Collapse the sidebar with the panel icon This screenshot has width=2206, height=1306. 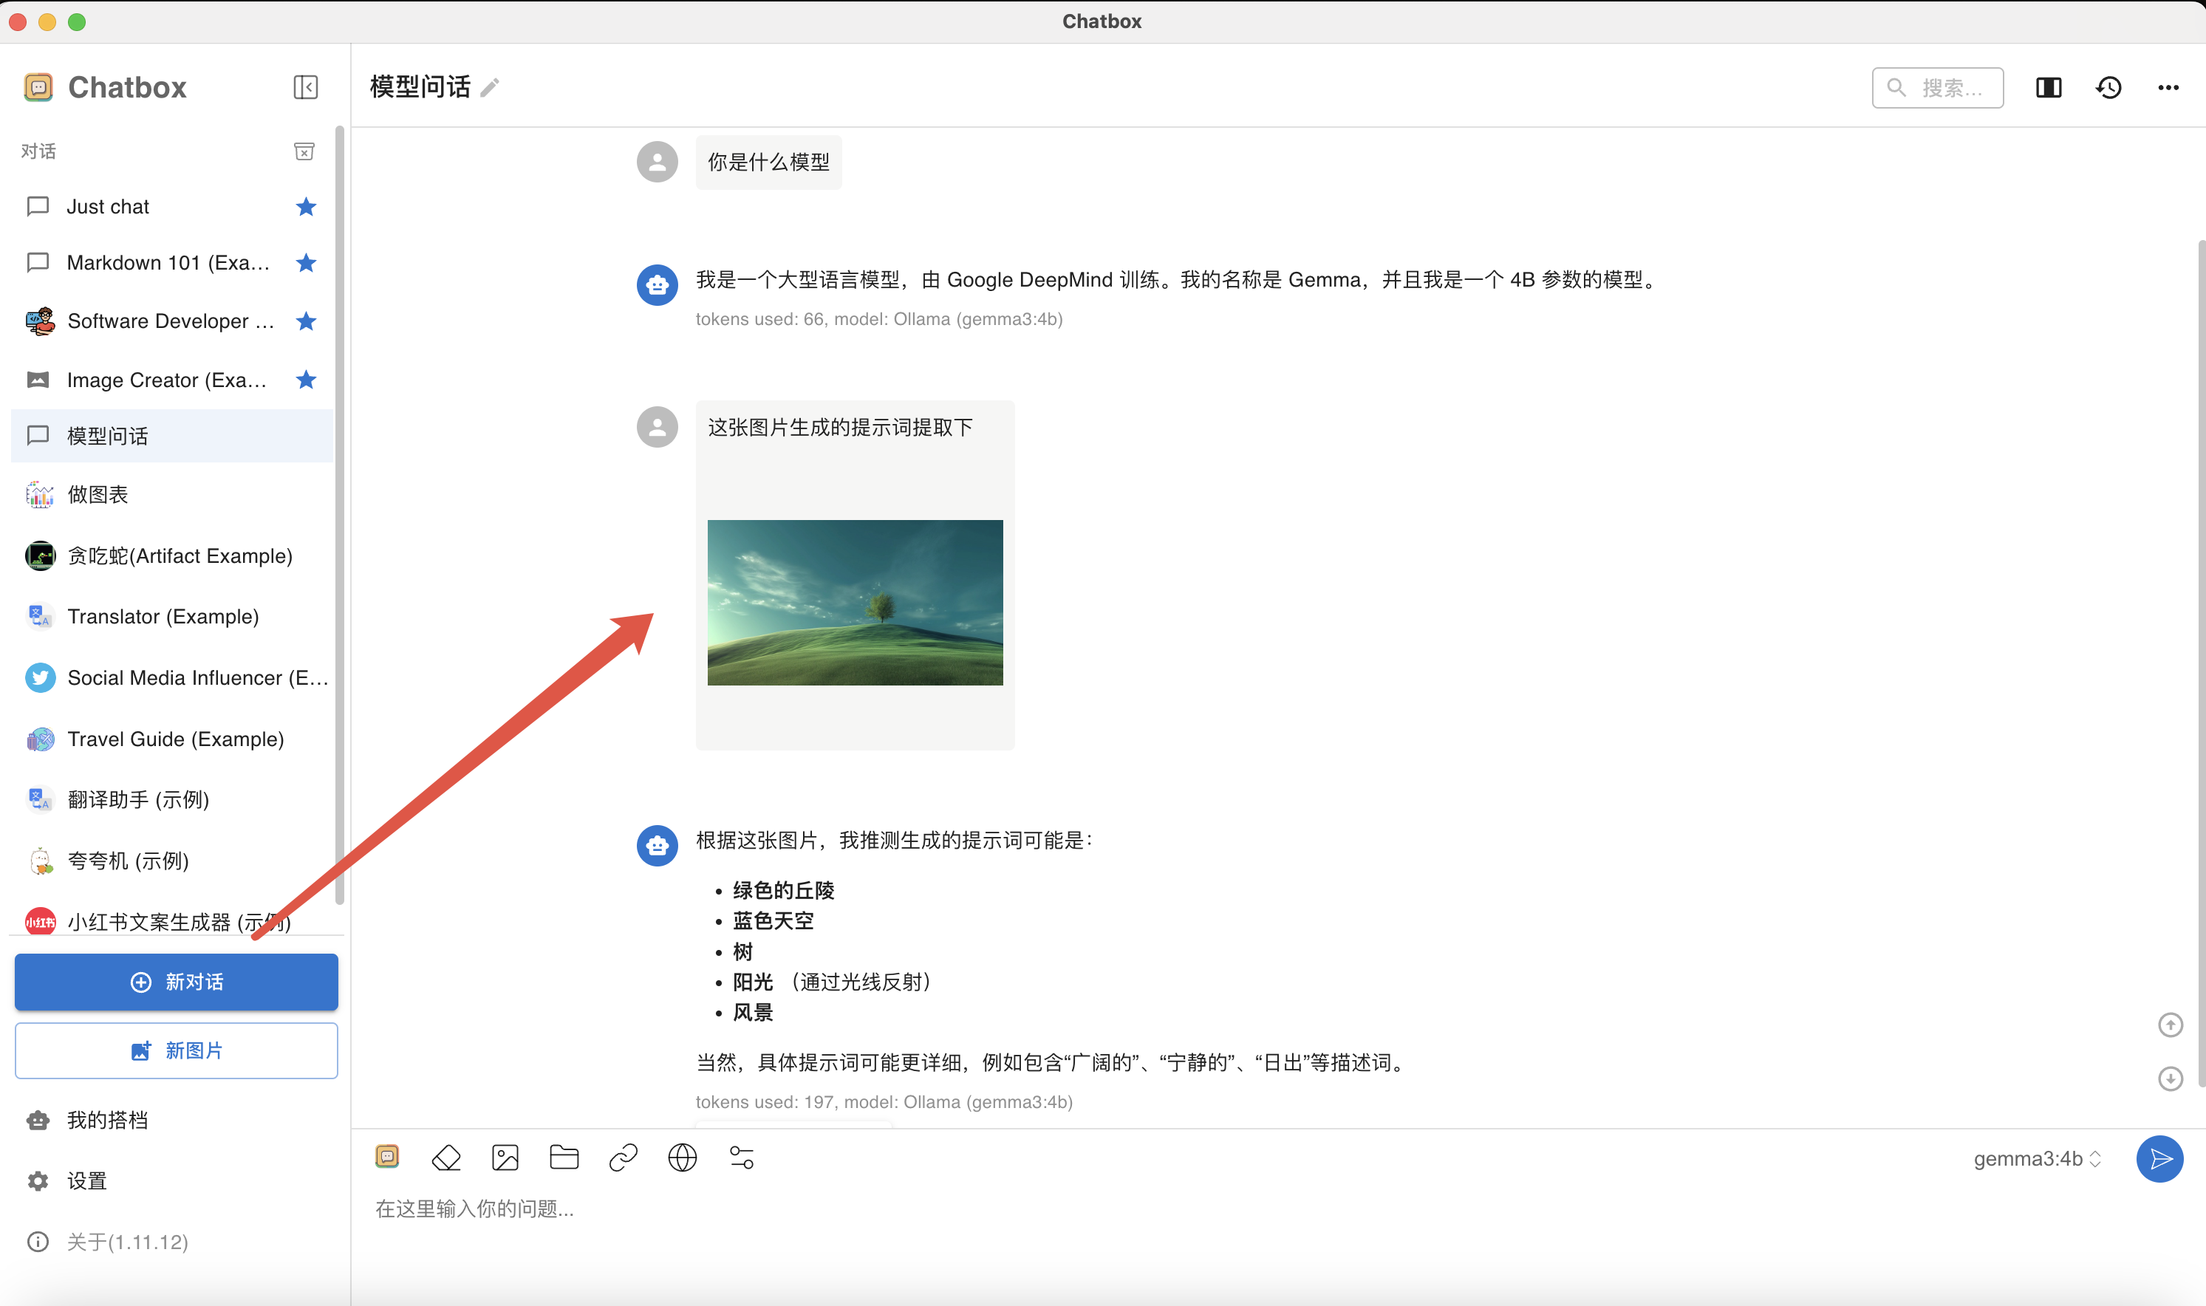tap(305, 87)
